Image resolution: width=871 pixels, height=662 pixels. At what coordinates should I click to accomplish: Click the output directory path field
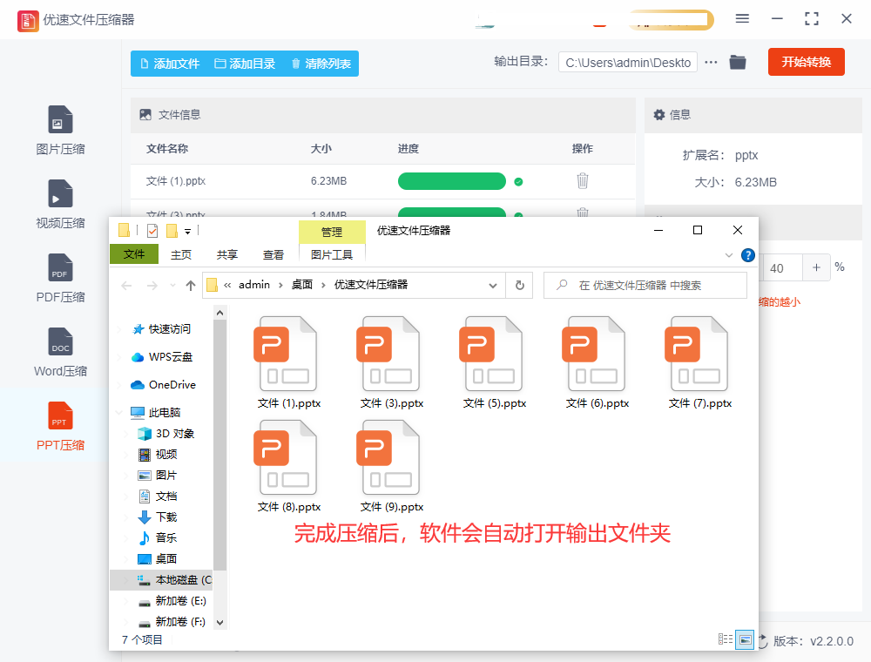(x=628, y=62)
